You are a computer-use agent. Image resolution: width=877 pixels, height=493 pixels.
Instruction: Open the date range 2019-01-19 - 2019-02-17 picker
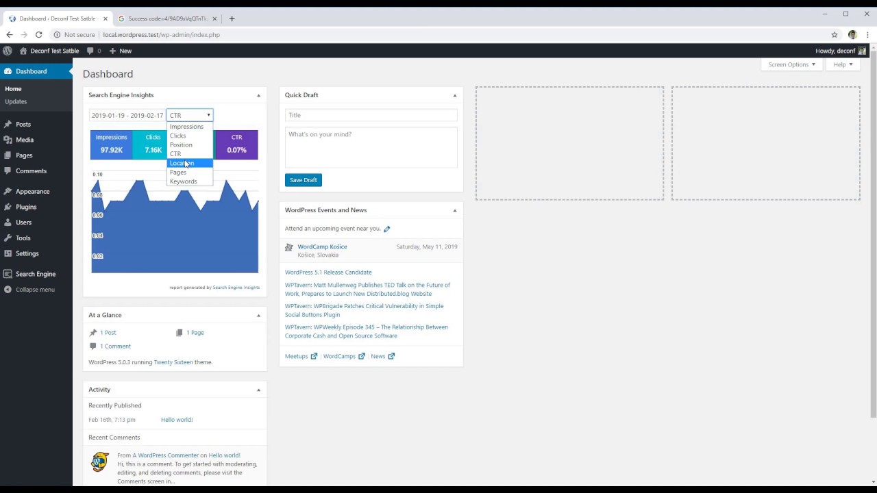tap(127, 115)
